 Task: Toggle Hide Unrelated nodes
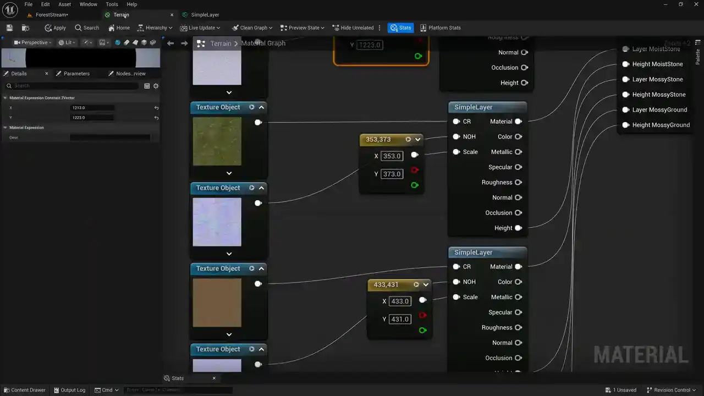click(353, 28)
